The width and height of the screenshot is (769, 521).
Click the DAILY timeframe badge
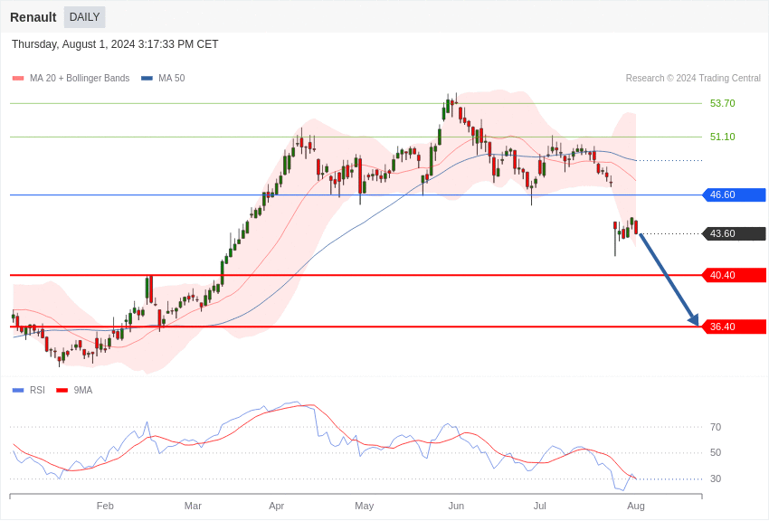coord(84,17)
